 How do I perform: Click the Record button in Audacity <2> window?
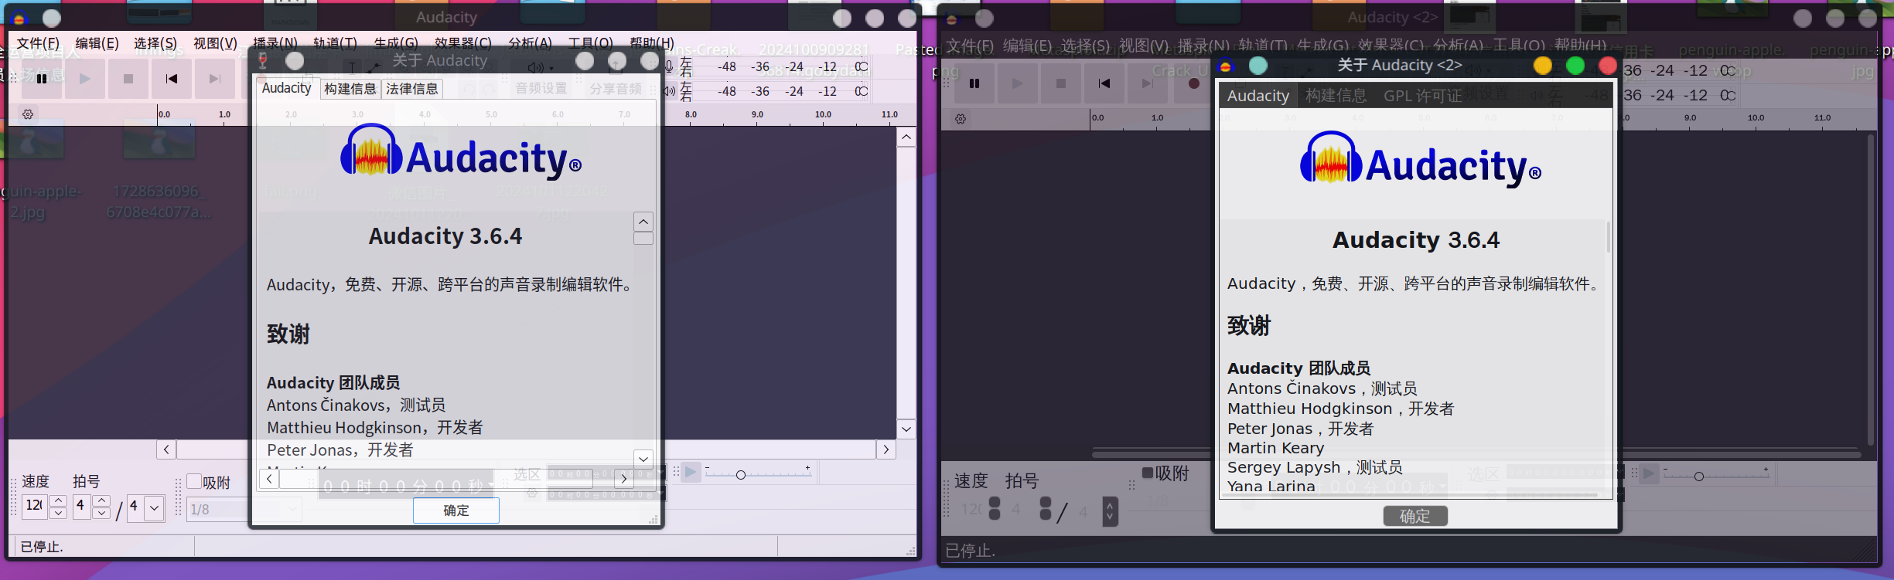pos(1193,83)
